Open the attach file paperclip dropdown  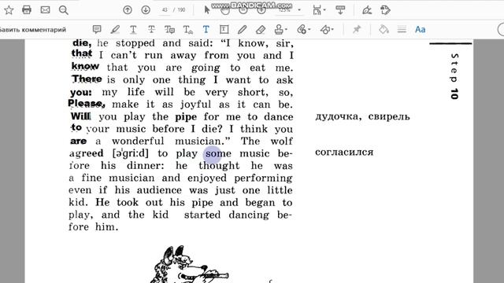[x=303, y=30]
